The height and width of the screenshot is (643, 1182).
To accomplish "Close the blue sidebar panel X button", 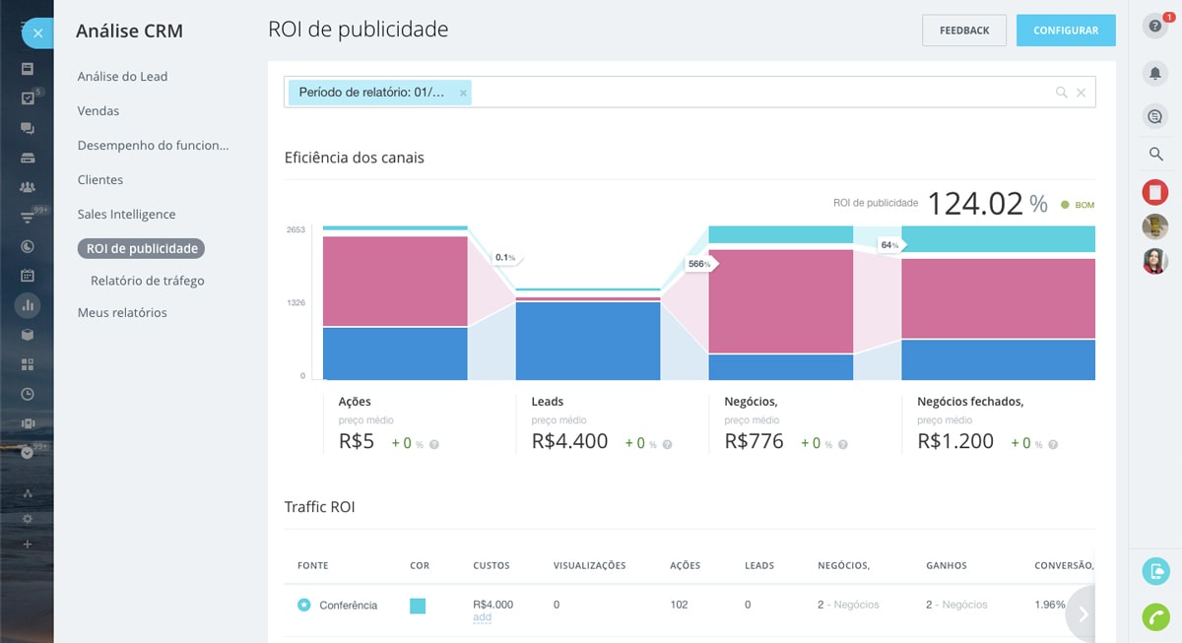I will 37,32.
